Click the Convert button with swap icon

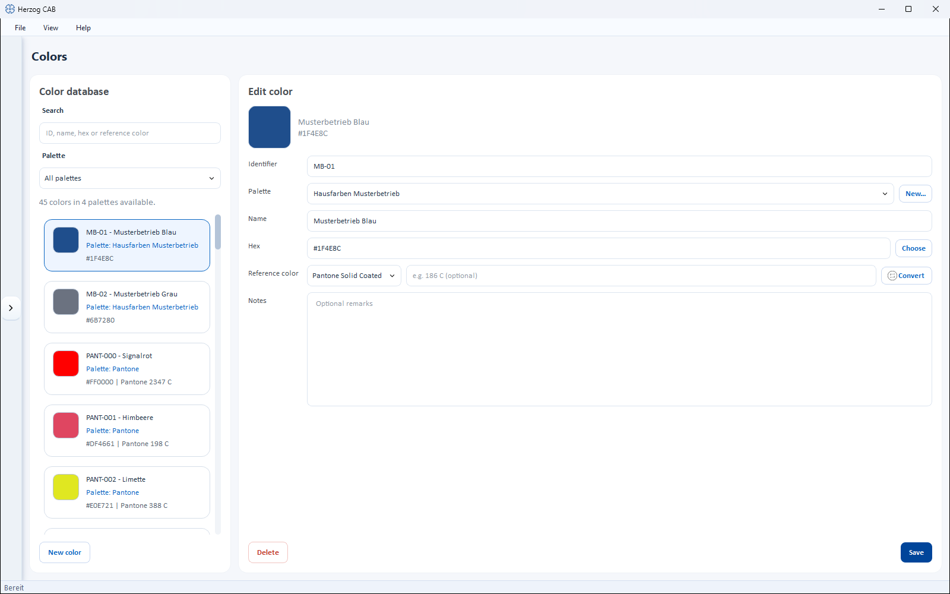click(x=906, y=276)
